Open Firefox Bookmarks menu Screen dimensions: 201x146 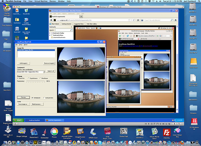tap(72, 14)
